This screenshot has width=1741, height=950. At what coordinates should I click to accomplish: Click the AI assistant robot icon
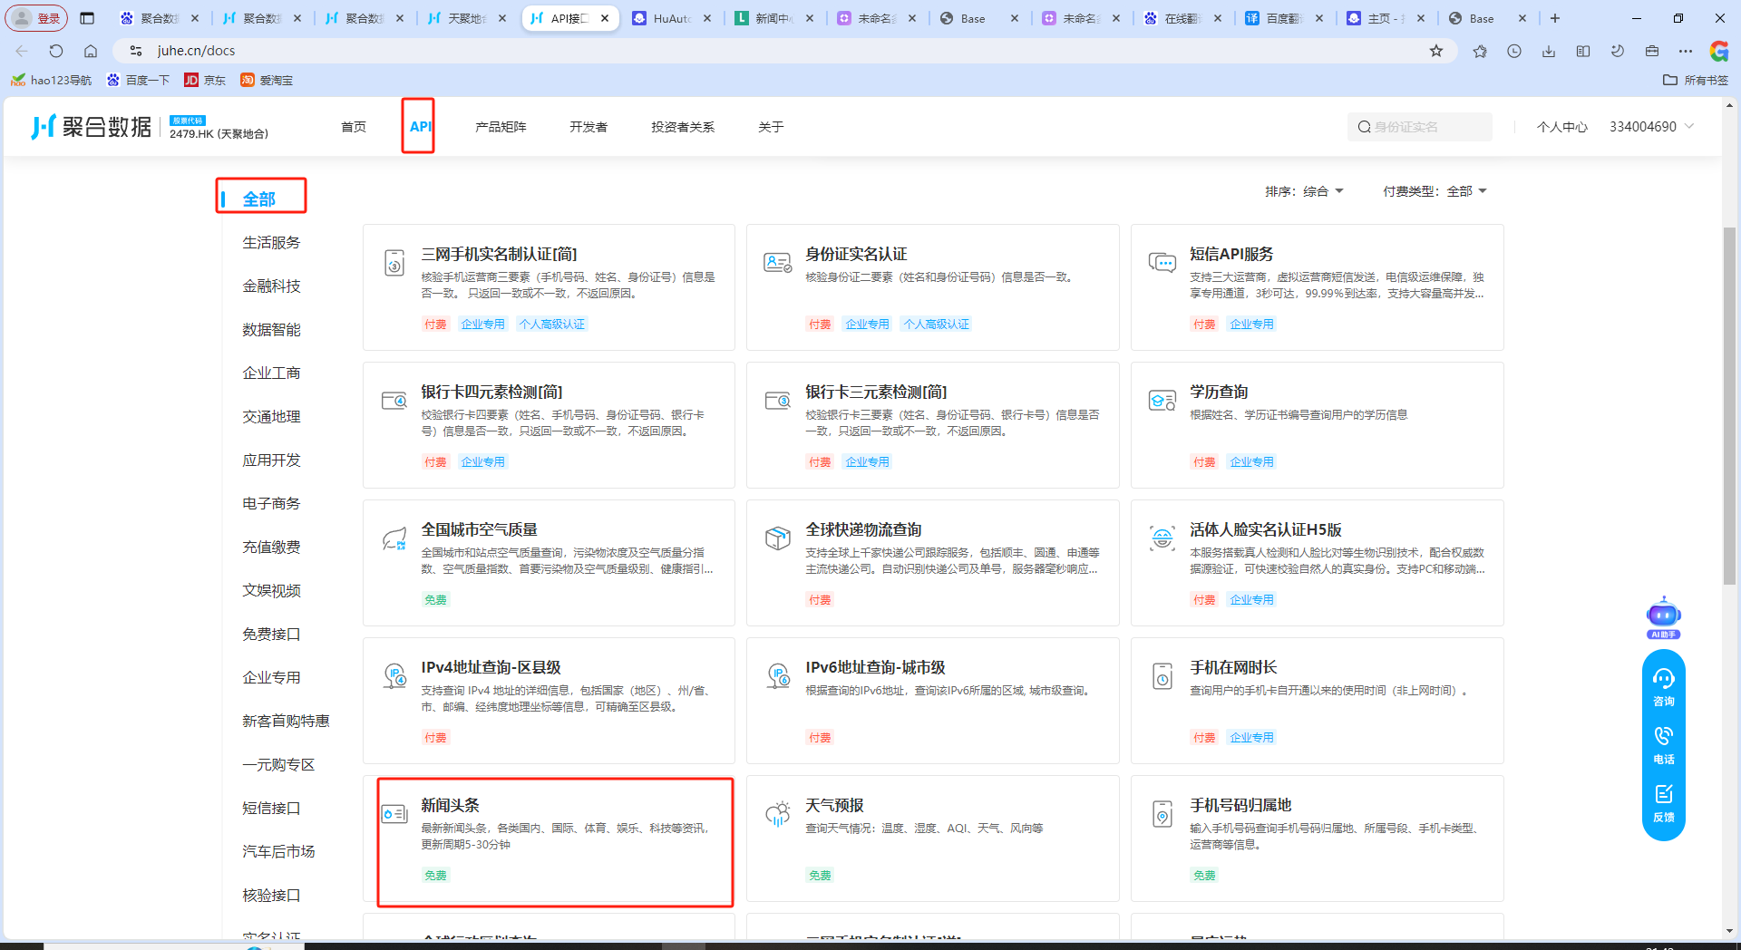[1663, 616]
